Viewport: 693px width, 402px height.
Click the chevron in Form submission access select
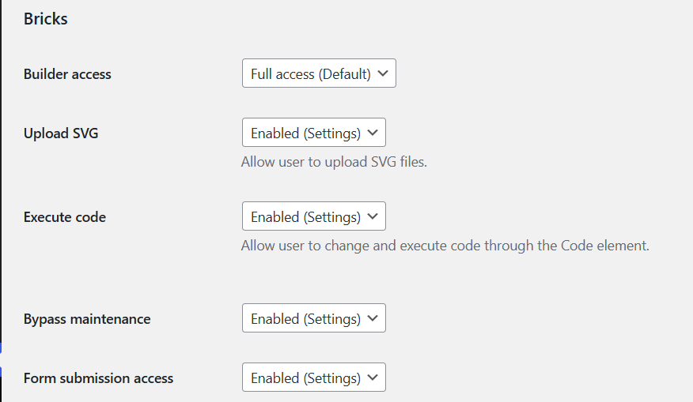point(373,378)
